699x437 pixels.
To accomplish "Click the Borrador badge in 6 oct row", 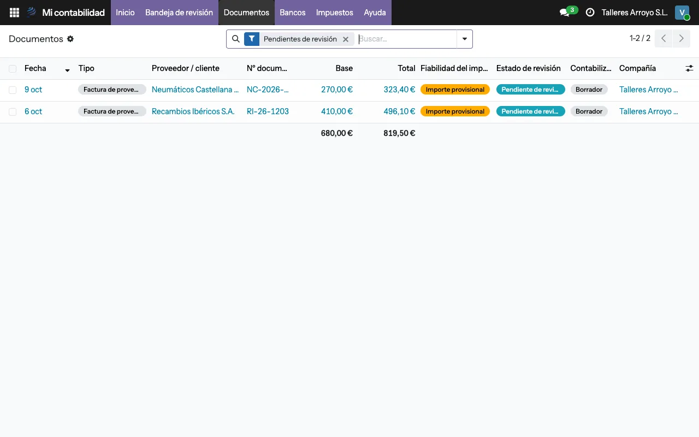I will (589, 111).
